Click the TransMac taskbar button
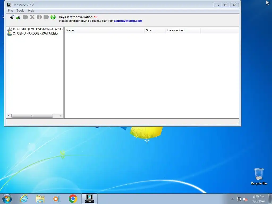 (x=90, y=199)
